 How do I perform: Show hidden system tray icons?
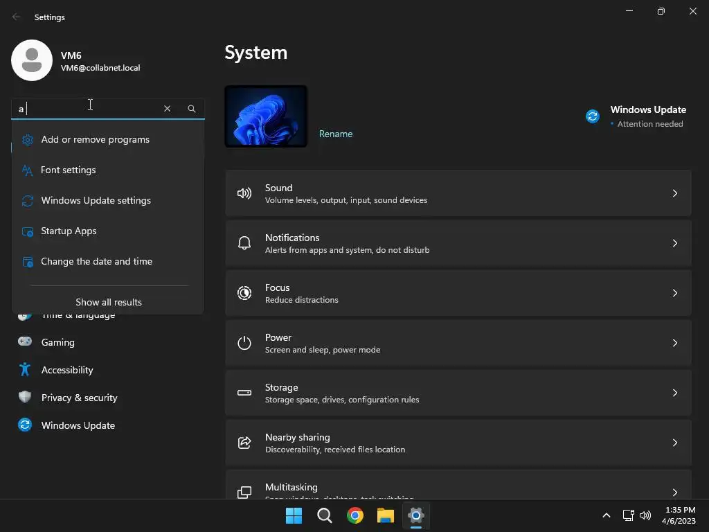coord(607,515)
